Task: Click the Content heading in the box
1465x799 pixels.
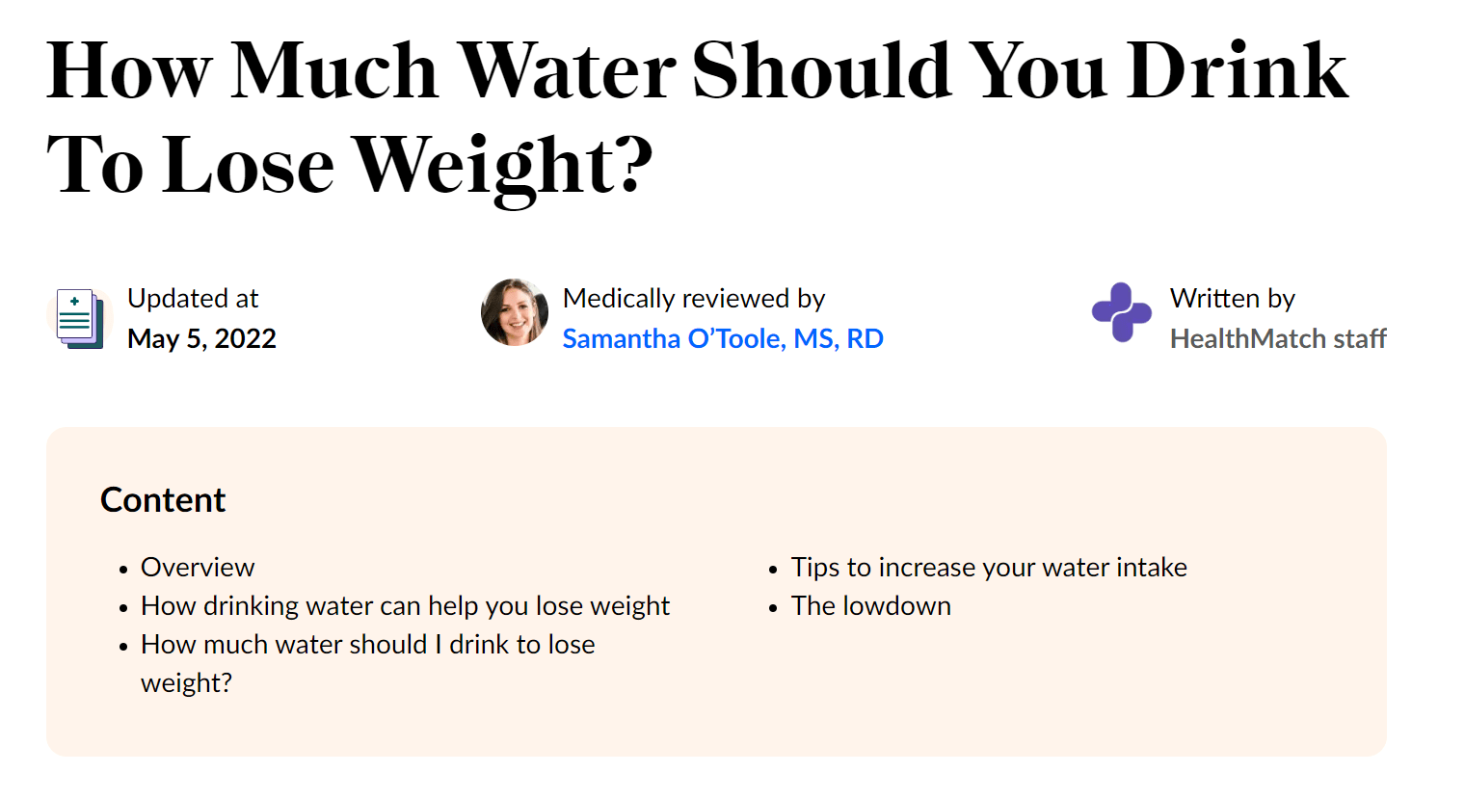Action: (163, 500)
